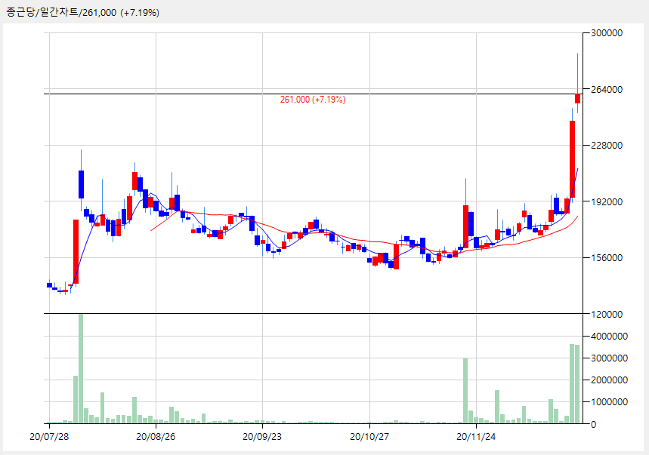Click the 2000000 volume axis label

point(609,380)
